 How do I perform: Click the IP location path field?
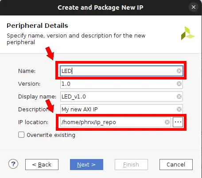coord(116,122)
